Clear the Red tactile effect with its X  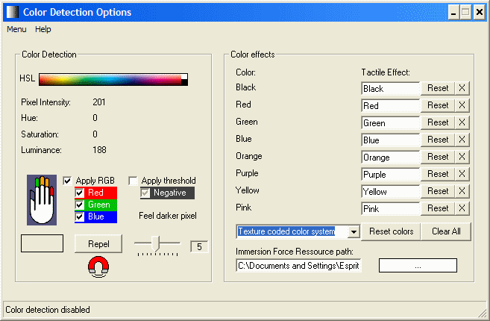pos(462,105)
